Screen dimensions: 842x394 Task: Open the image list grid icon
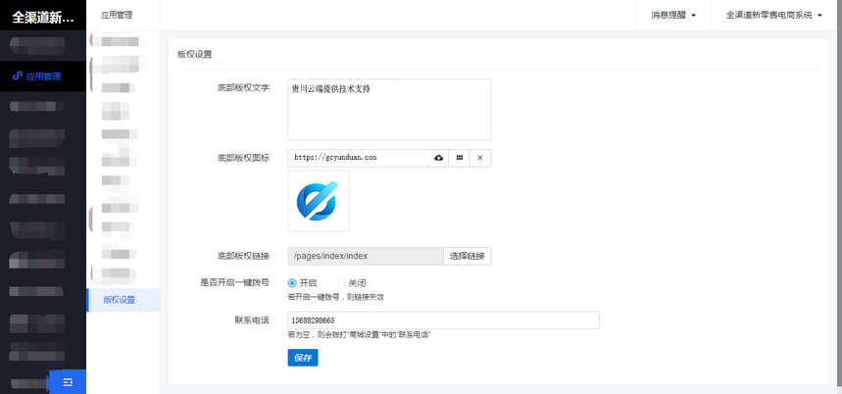[x=459, y=158]
